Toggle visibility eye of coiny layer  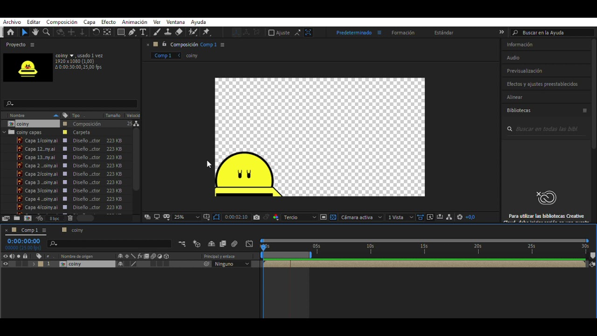tap(6, 264)
